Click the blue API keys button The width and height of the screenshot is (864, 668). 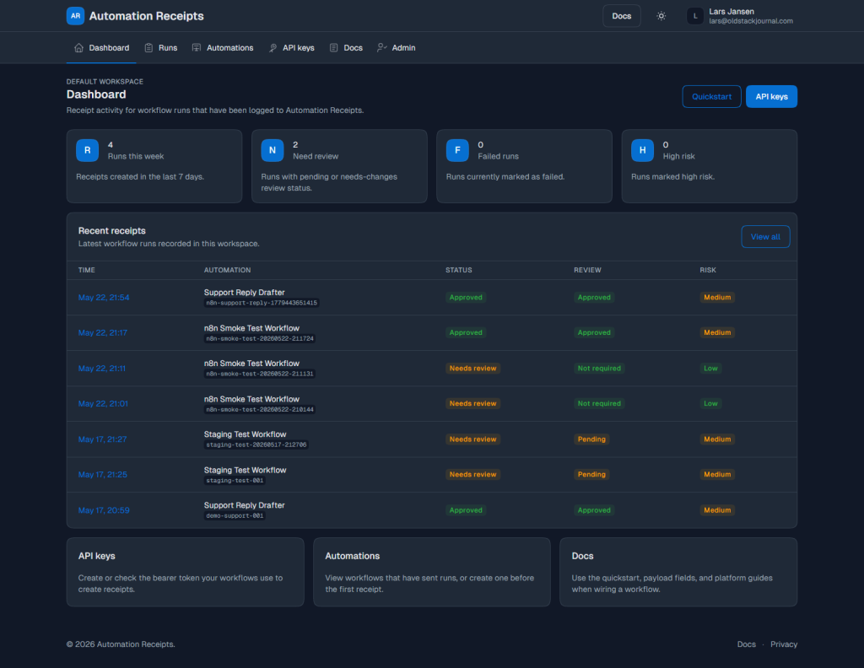[771, 96]
